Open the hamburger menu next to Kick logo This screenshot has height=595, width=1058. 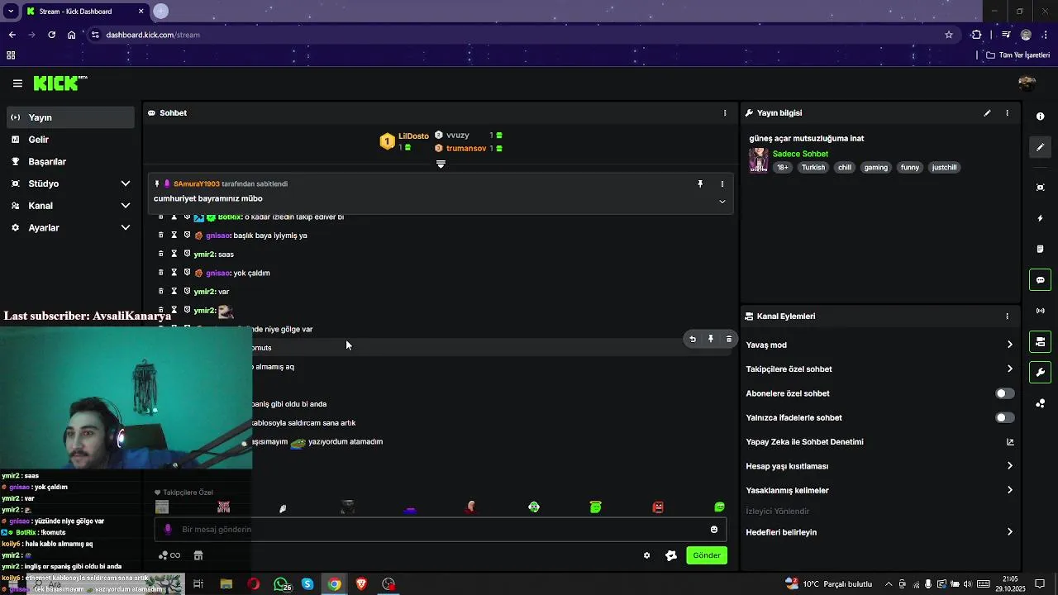17,83
